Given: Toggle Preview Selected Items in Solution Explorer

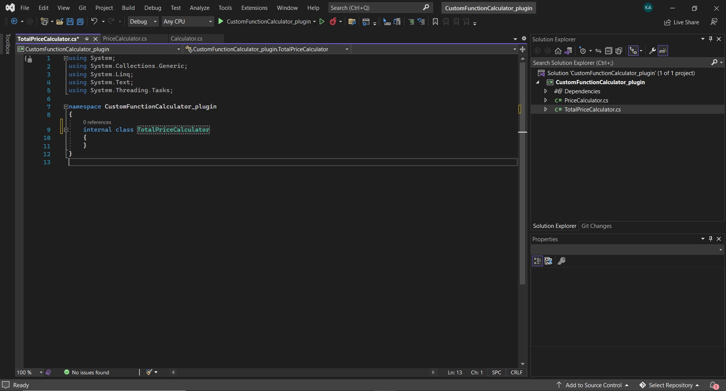Looking at the screenshot, I should point(663,51).
